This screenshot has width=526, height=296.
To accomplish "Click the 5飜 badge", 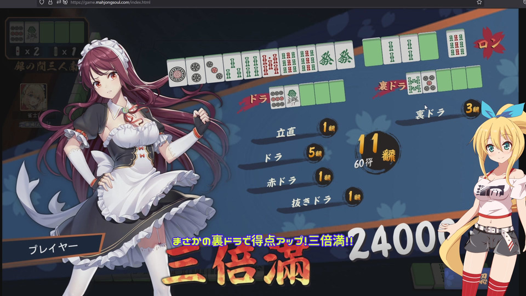I will (315, 153).
